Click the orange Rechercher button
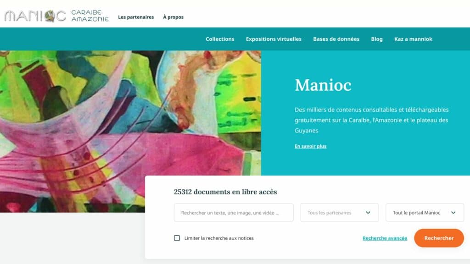The width and height of the screenshot is (470, 264). pos(439,238)
